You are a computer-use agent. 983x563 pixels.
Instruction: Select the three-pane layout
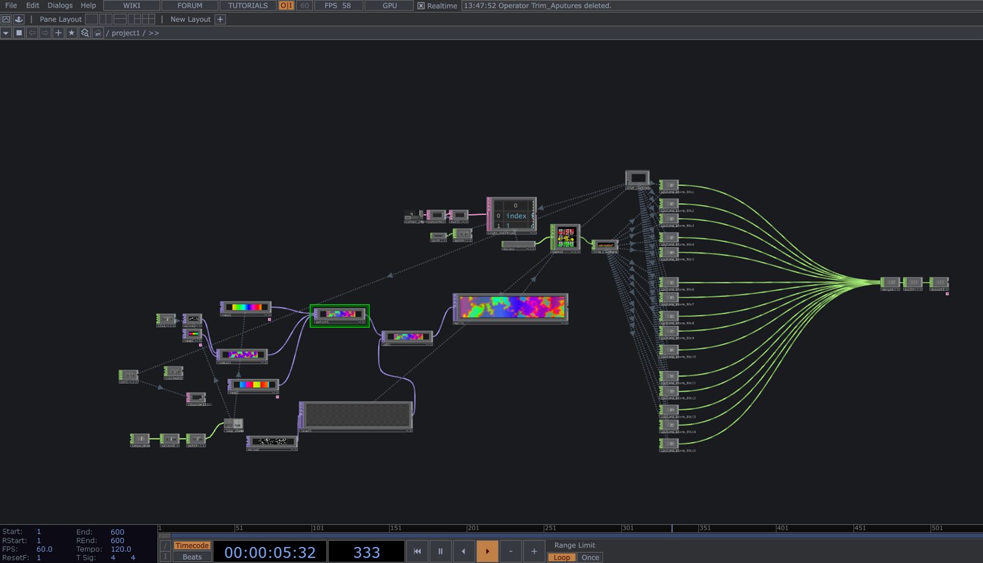pos(134,19)
